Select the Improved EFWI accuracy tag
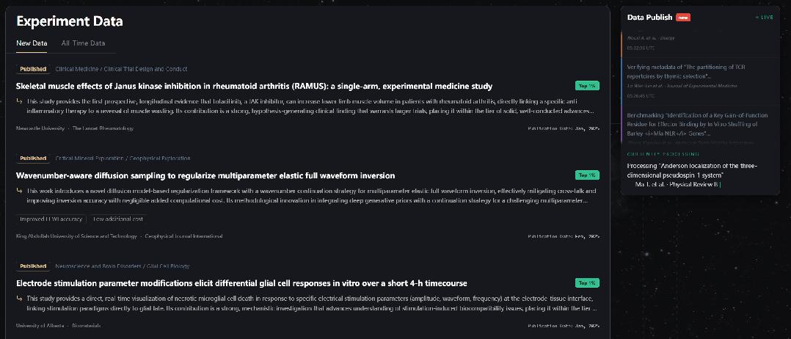The image size is (791, 339). click(51, 219)
